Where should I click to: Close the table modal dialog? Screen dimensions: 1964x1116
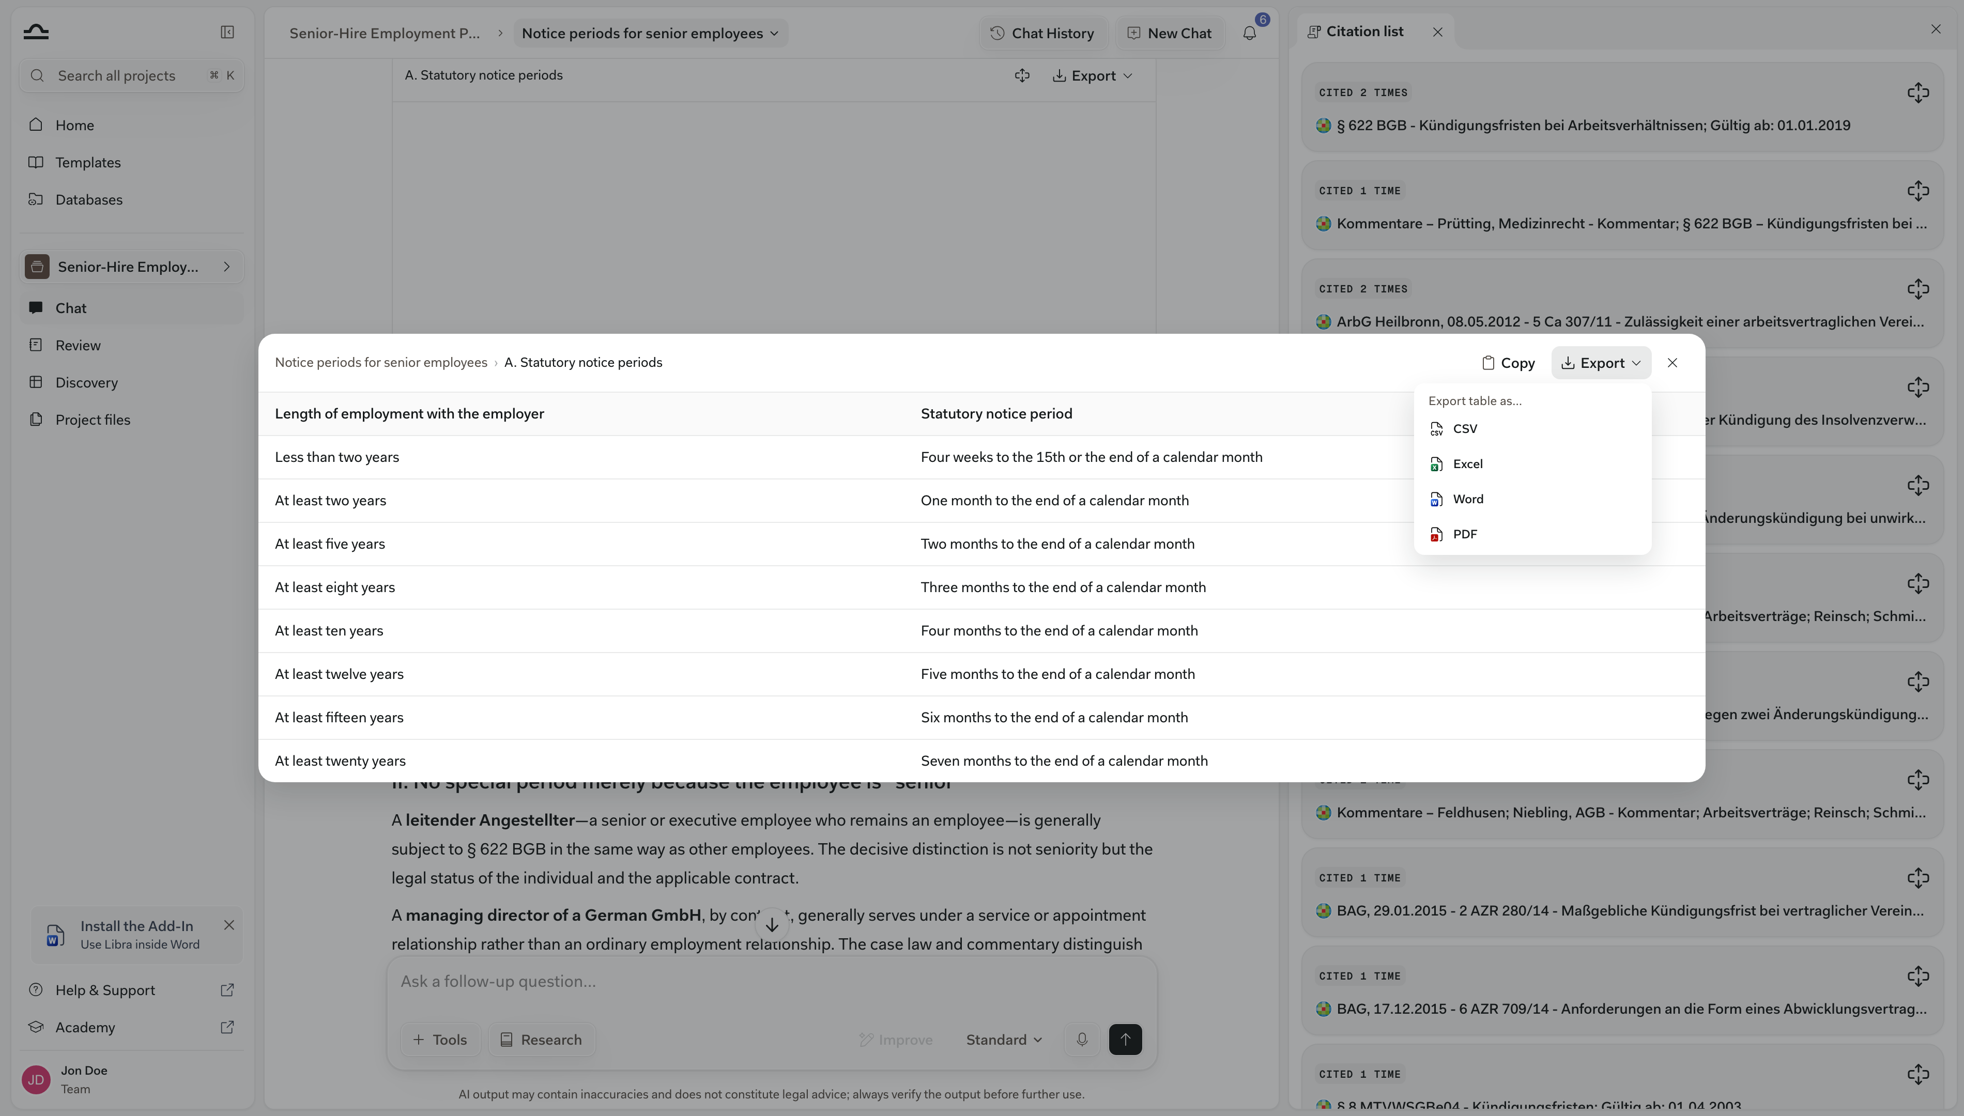point(1672,363)
